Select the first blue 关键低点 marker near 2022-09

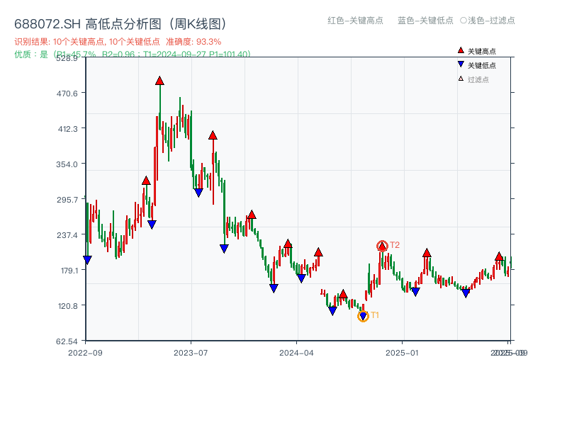[88, 259]
